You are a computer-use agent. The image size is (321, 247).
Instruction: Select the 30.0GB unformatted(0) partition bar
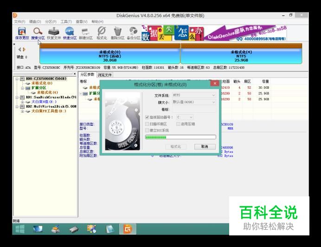click(x=110, y=54)
